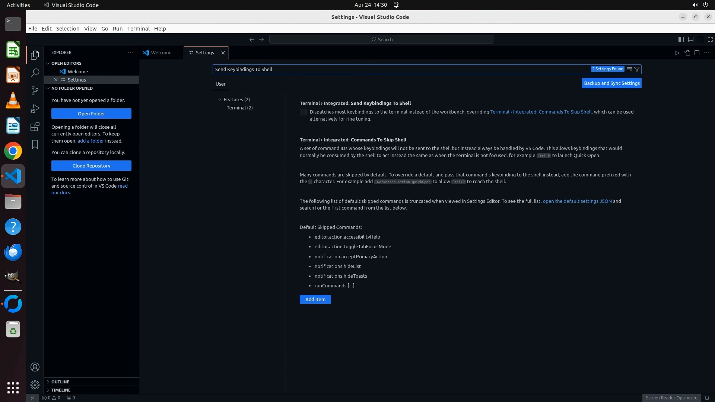Expand the OUTLINE section
Image resolution: width=715 pixels, height=402 pixels.
[60, 382]
